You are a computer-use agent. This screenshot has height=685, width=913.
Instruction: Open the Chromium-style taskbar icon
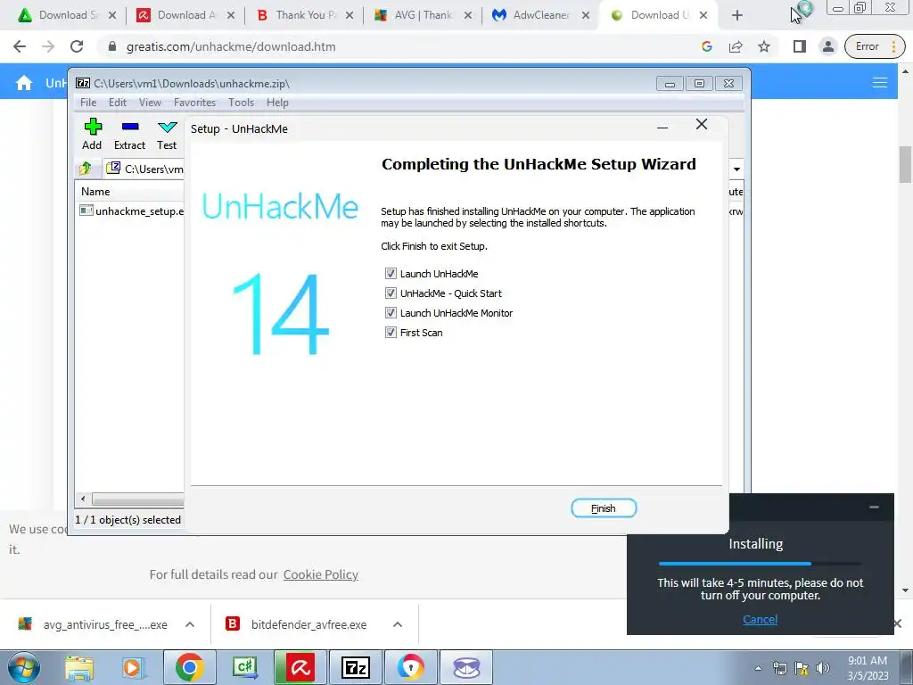(411, 667)
